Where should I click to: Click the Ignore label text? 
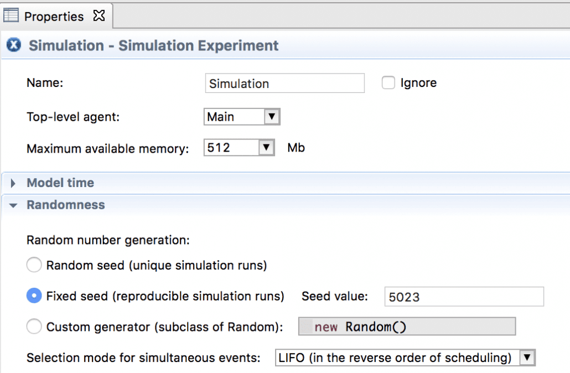click(x=418, y=83)
